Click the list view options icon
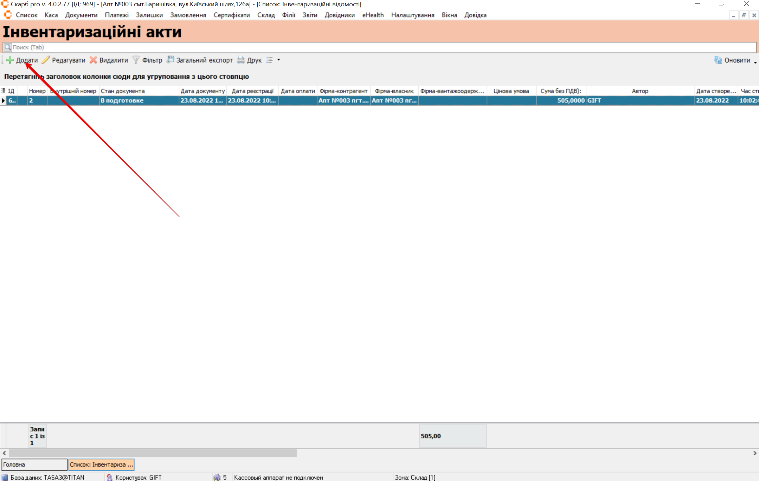 coord(270,60)
